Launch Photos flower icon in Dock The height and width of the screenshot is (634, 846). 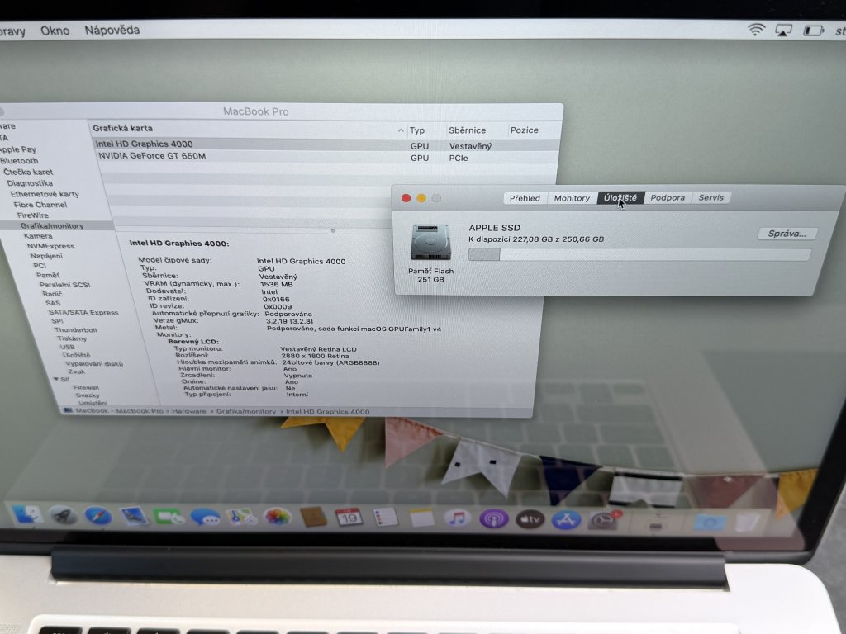[278, 517]
